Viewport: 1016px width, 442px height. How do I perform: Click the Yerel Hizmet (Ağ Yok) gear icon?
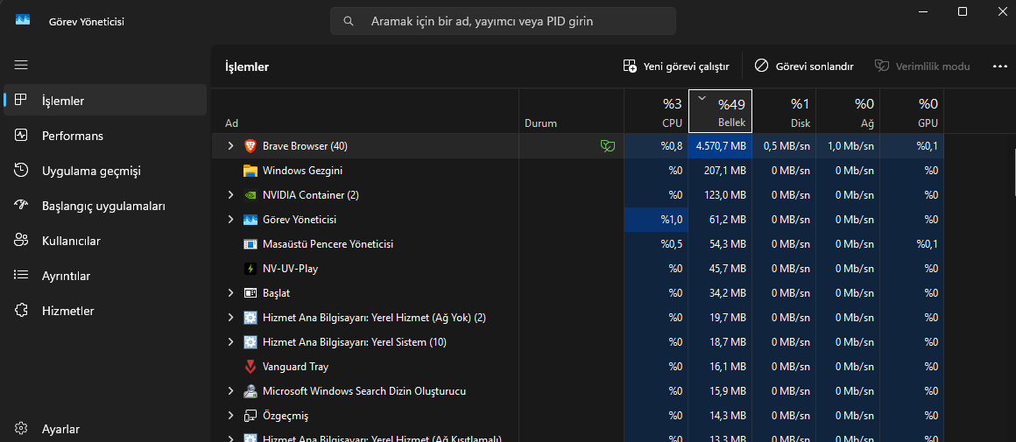point(250,318)
